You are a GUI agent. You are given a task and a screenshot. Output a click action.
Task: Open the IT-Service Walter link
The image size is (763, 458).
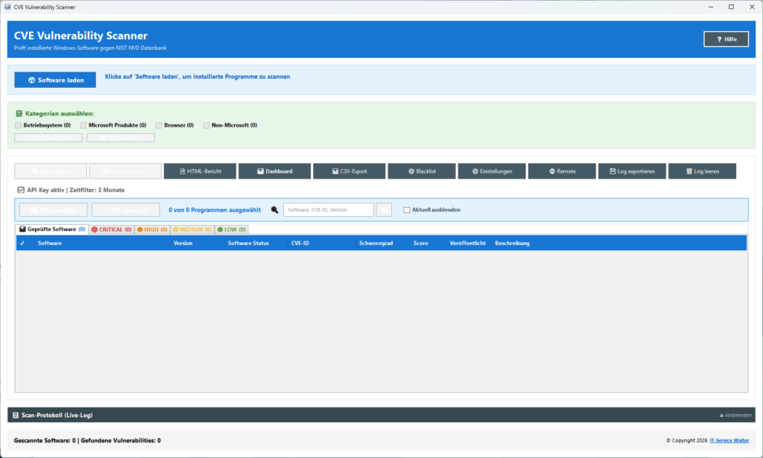729,440
